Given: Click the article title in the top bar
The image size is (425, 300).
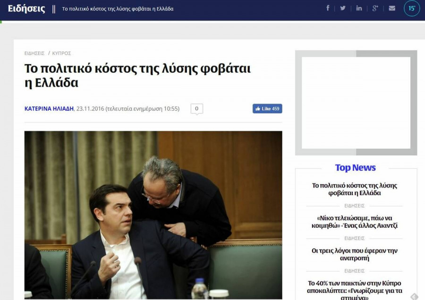Looking at the screenshot, I should [x=118, y=9].
